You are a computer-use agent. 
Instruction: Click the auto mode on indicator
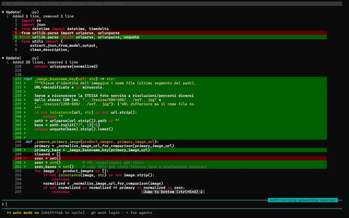point(25,213)
